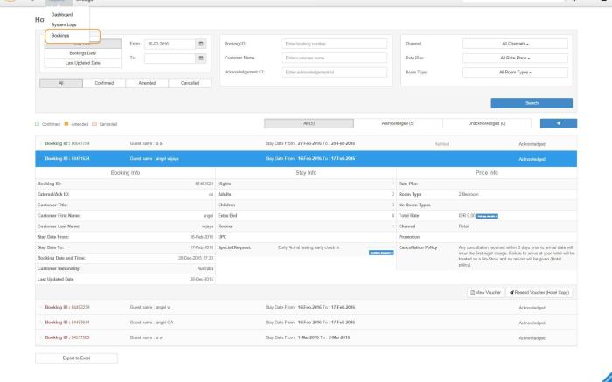Click Resend Voucher (Hotel Copy) button

tap(539, 292)
